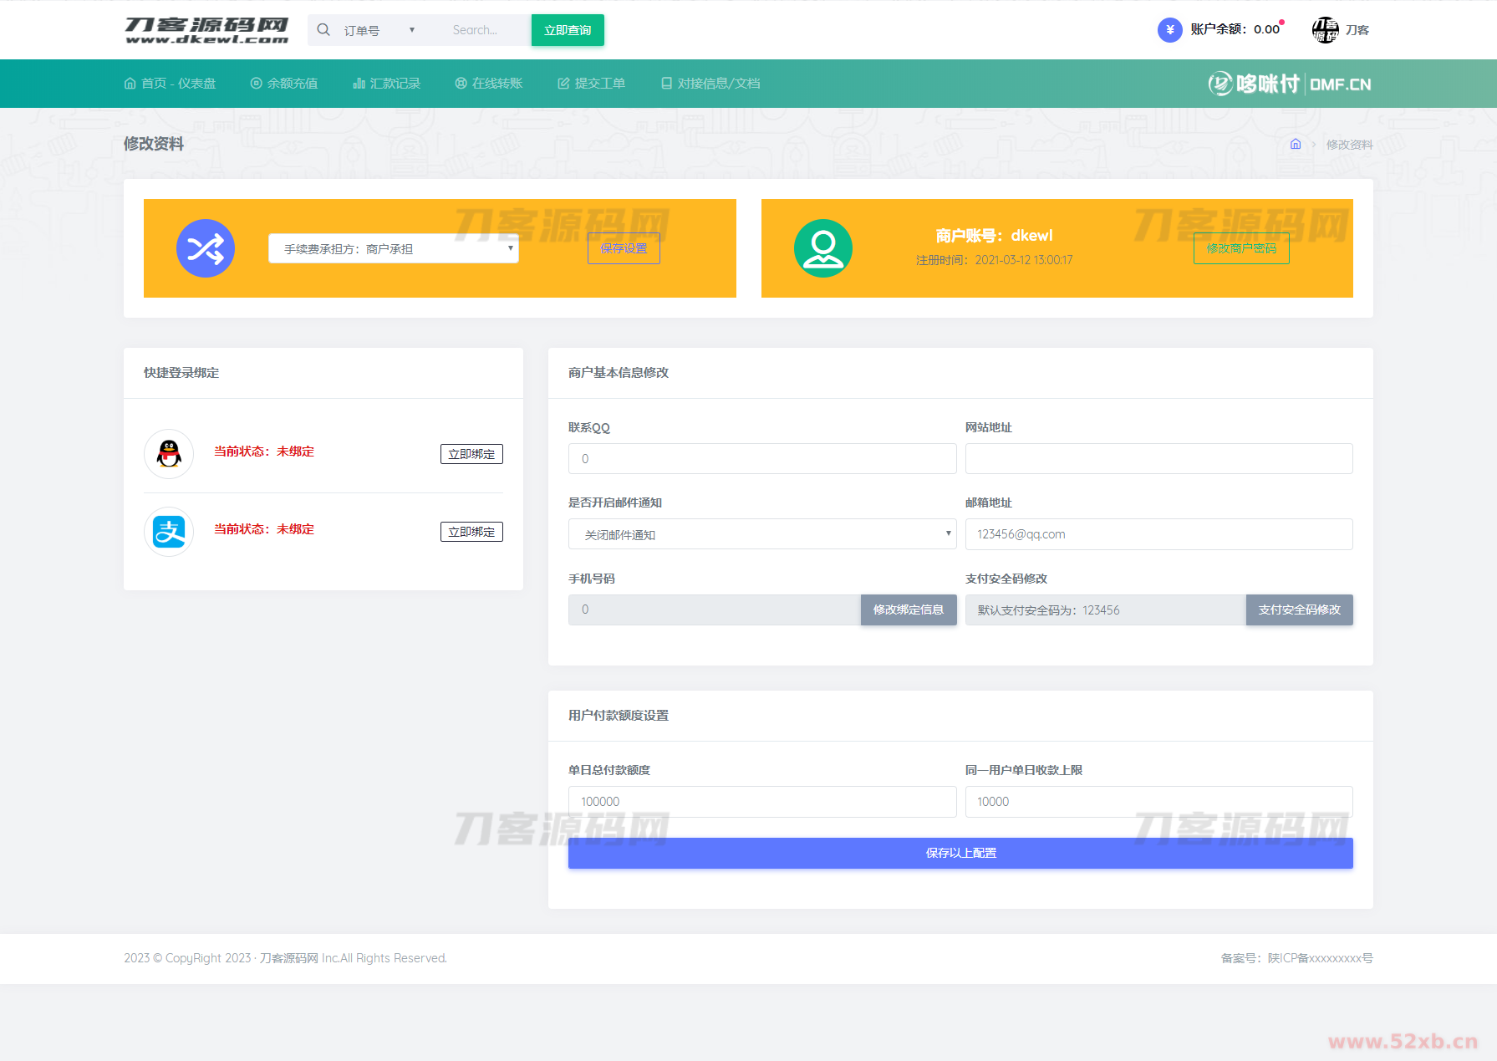This screenshot has width=1497, height=1061.
Task: Open the 在线转账 menu item
Action: pyautogui.click(x=489, y=84)
